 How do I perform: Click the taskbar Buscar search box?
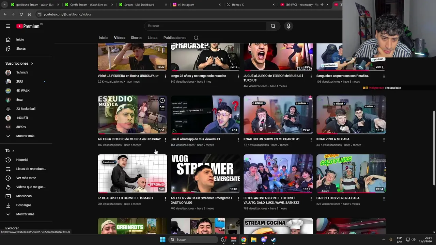[193, 240]
